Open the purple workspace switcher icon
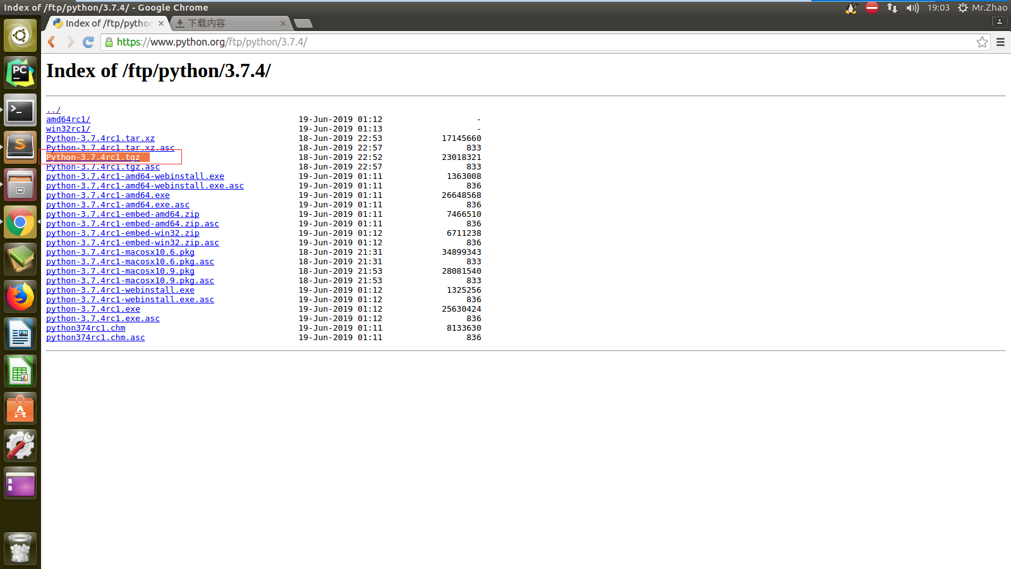The height and width of the screenshot is (569, 1011). [x=20, y=484]
